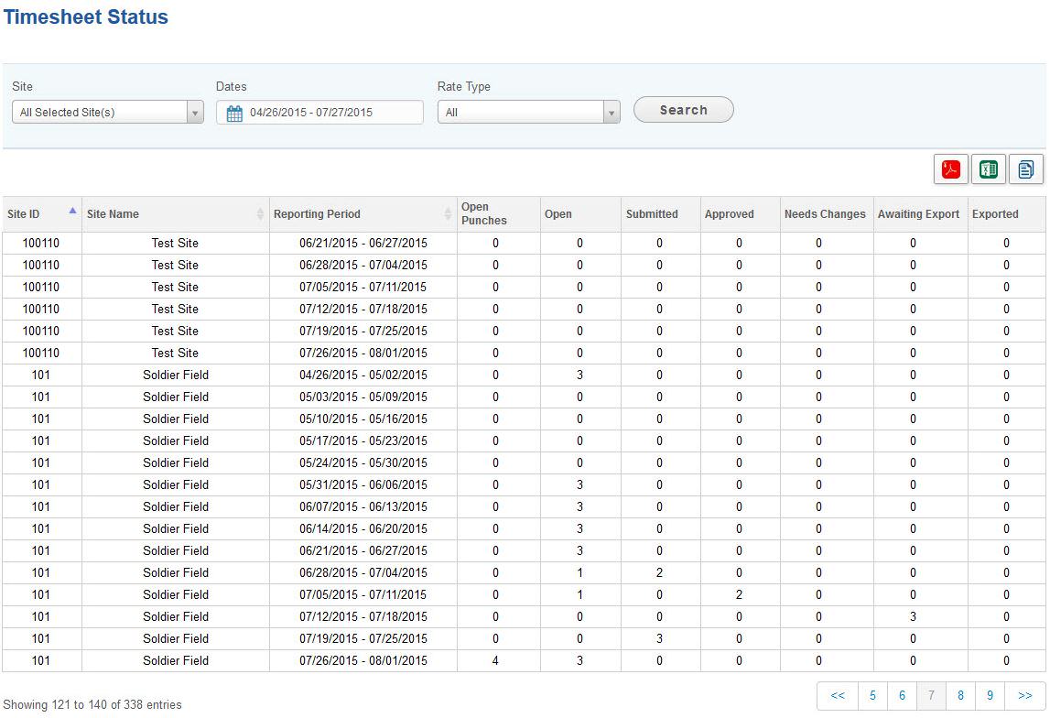
Task: Open the Site dropdown arrow
Action: point(195,113)
